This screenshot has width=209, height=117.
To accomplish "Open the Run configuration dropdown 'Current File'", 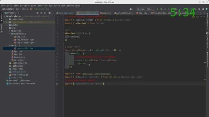I will (145, 9).
